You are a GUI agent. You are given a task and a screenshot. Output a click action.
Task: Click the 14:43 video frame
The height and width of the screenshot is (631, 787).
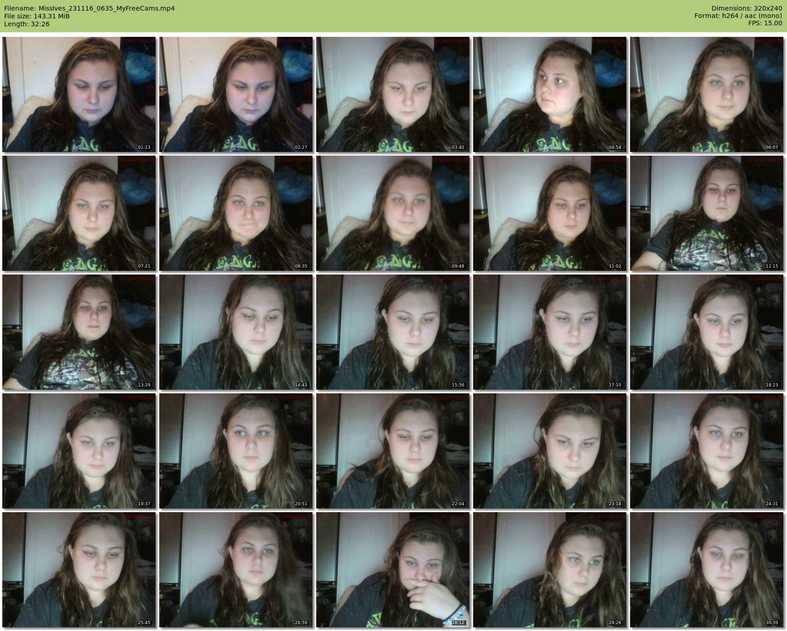pos(236,332)
